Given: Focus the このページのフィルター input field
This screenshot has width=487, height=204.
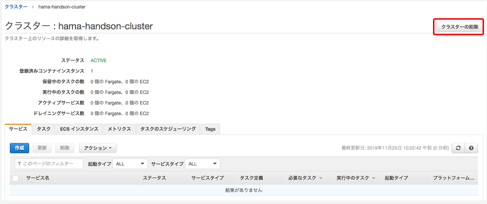Looking at the screenshot, I should tap(49, 164).
